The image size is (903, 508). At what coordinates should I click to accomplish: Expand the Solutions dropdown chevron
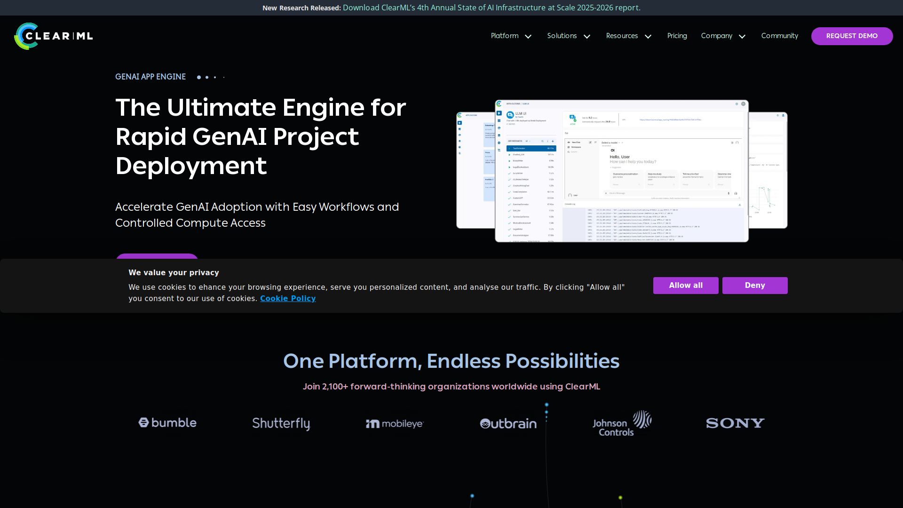tap(587, 37)
